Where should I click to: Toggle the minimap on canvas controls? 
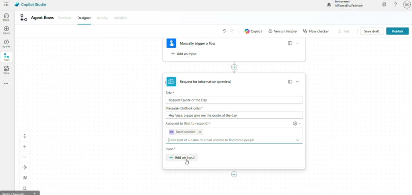pyautogui.click(x=25, y=178)
